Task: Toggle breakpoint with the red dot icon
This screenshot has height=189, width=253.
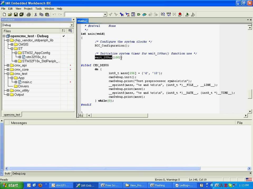Action: tap(180, 15)
